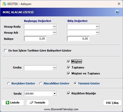Click the ESC Çıkış button

click(x=112, y=103)
